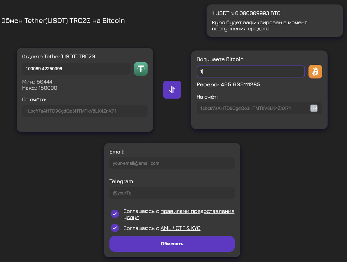Click the Bitcoin amount input field
Viewport: 347px width, 262px height.
click(251, 72)
